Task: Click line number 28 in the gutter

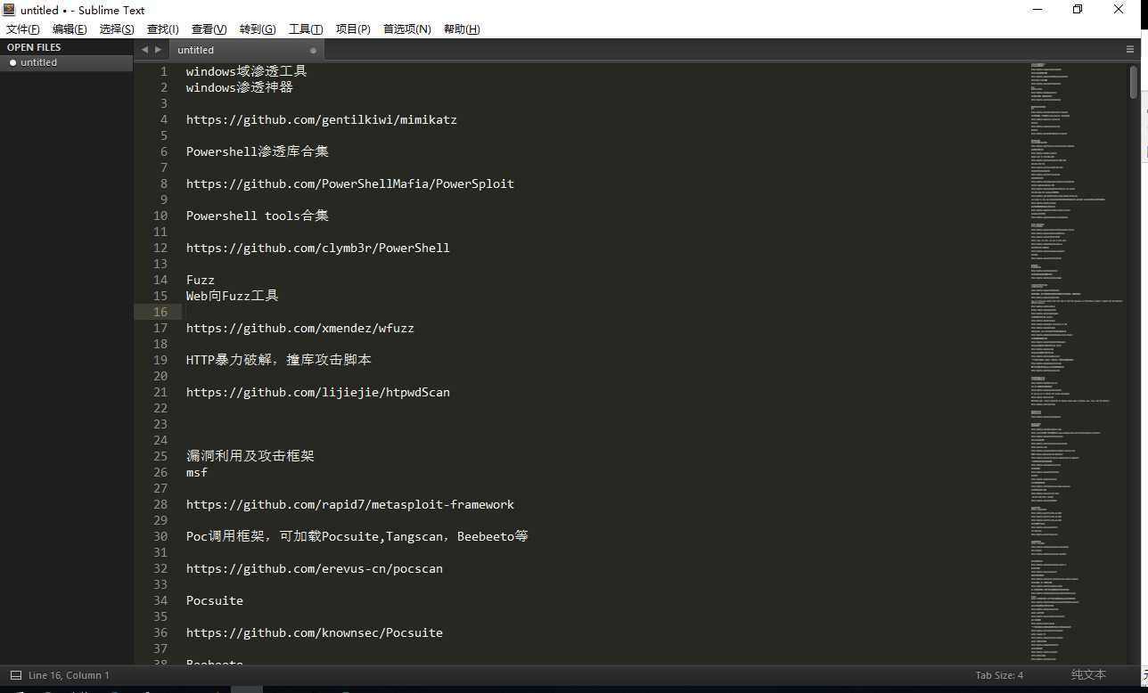Action: (x=160, y=504)
